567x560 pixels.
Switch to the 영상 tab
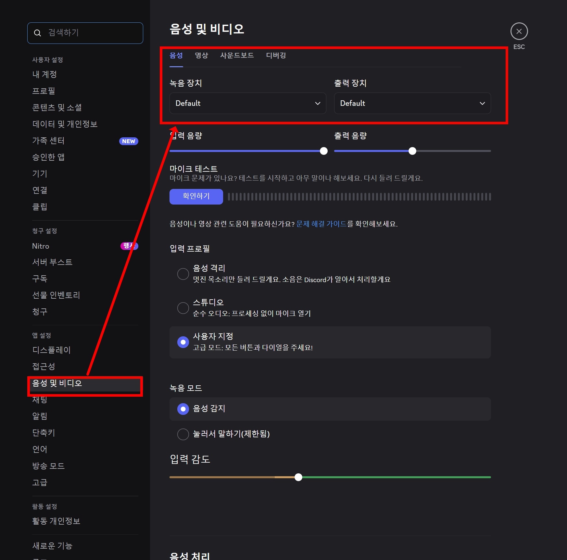tap(201, 56)
